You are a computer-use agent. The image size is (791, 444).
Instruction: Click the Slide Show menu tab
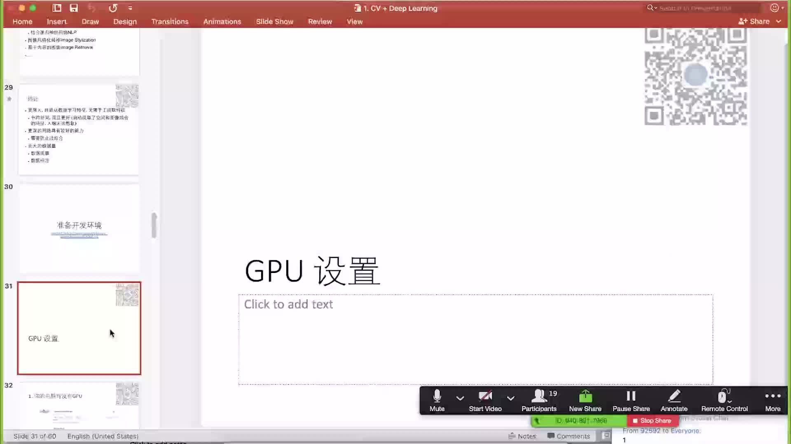[274, 22]
